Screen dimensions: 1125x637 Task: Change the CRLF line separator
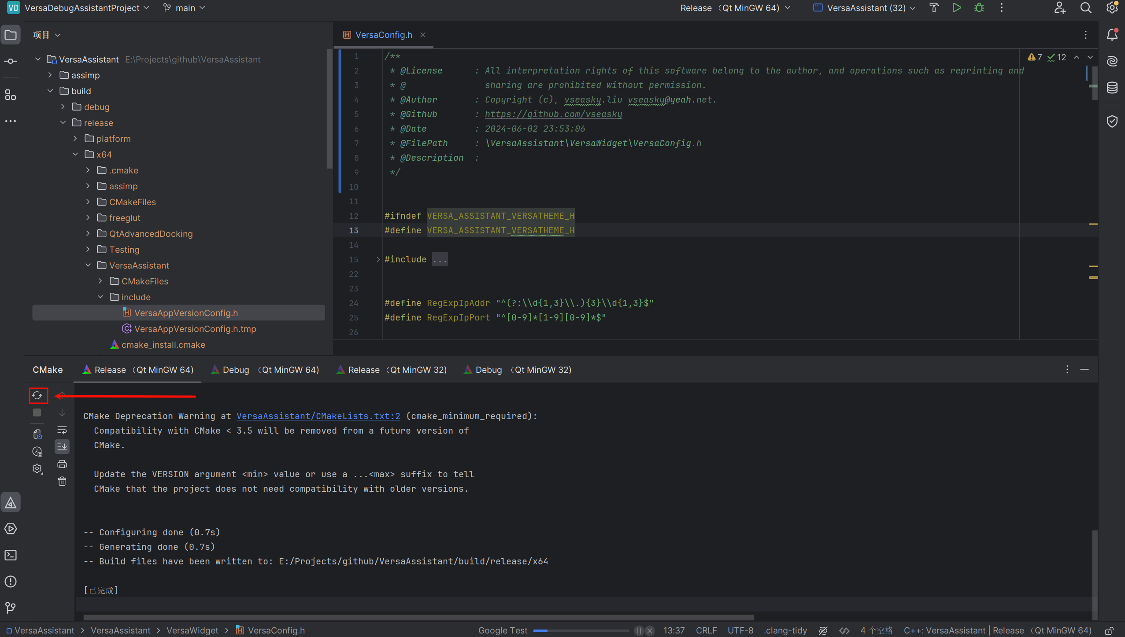706,630
